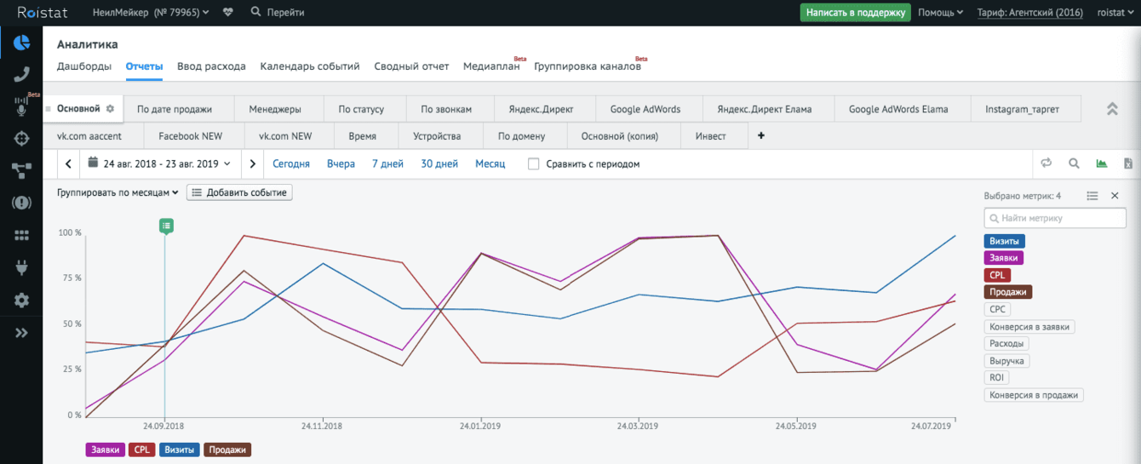
Task: Toggle the 'Конверсия в заявки' metric
Action: [1030, 327]
